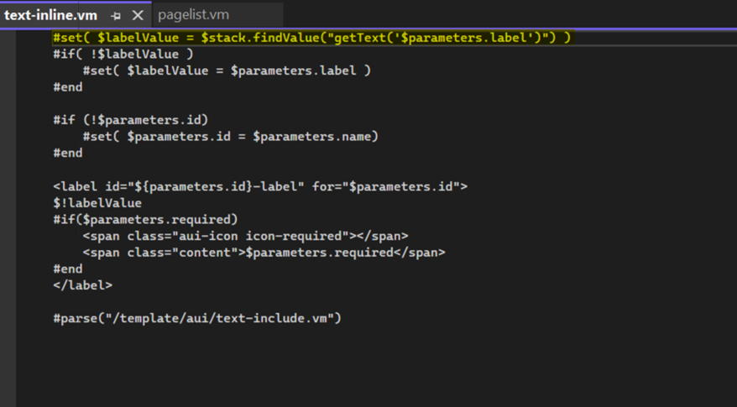Select the text-inline.vm tab
Viewport: 737px width, 407px height.
(50, 15)
